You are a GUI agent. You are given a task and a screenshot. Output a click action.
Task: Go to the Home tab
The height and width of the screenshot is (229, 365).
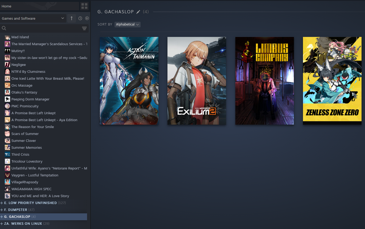tap(39, 6)
